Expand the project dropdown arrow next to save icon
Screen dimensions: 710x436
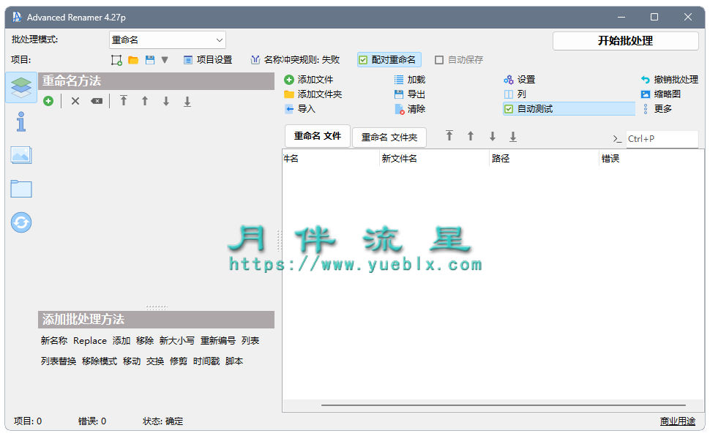165,60
